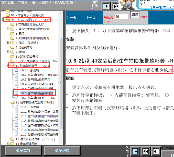Click folder icon of 12 进入及起动许可
Viewport: 174px width, 157px height.
12,139
